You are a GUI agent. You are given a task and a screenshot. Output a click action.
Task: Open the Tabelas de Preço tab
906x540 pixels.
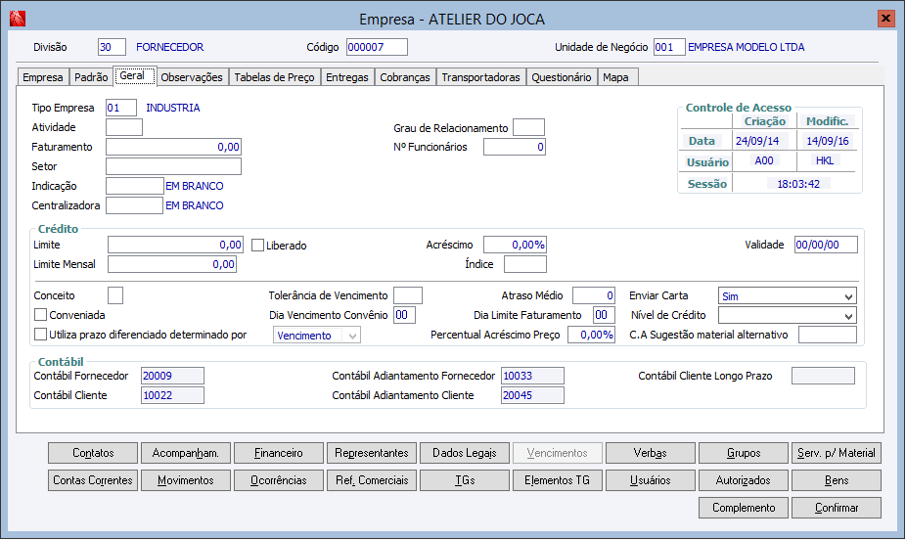pyautogui.click(x=275, y=77)
